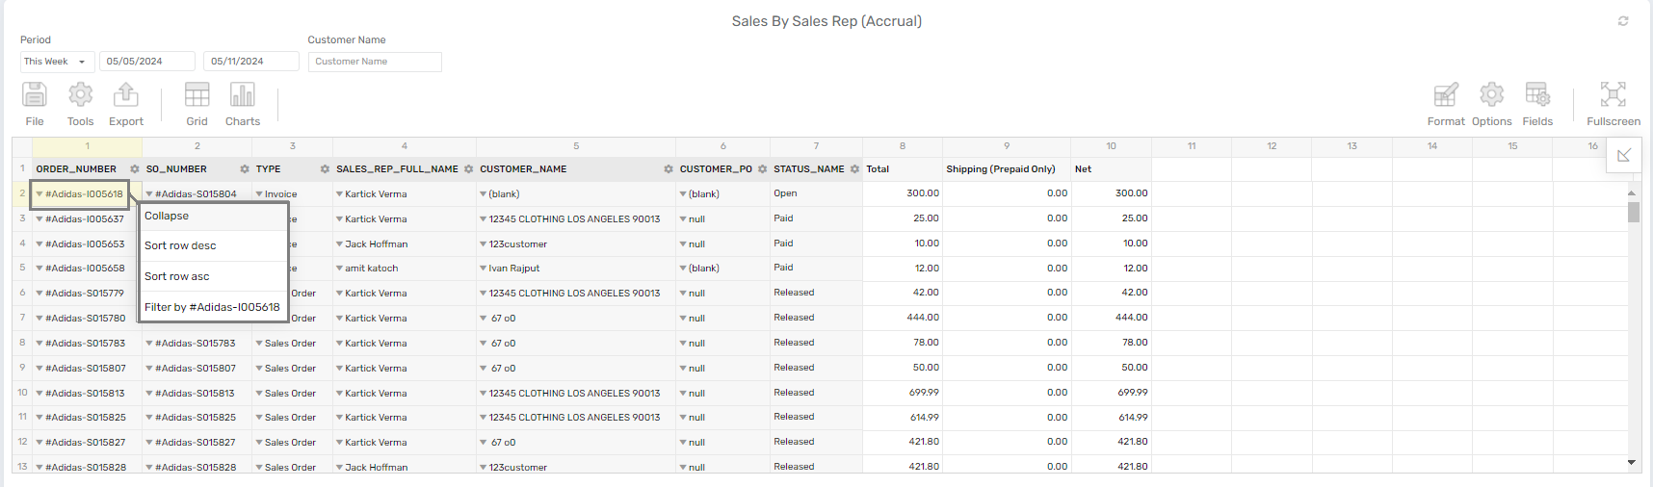Click the refresh icon at top right
Screen dimensions: 1653x487
tap(1623, 21)
